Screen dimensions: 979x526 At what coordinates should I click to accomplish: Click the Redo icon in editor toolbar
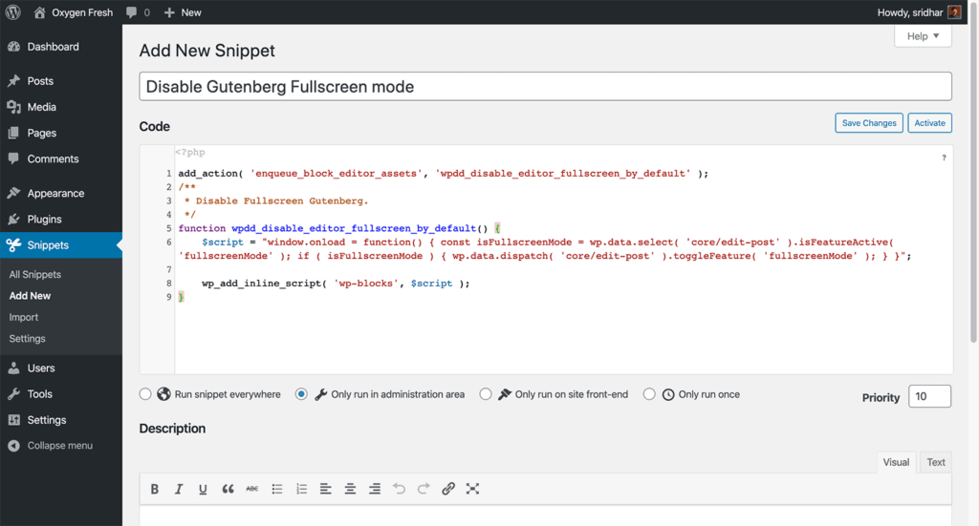(x=424, y=489)
